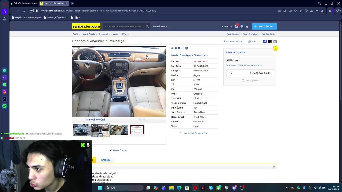Open Hasar Sorgula
342x192 pixels.
coord(119,150)
